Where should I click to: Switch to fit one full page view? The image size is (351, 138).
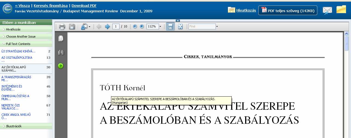click(180, 27)
